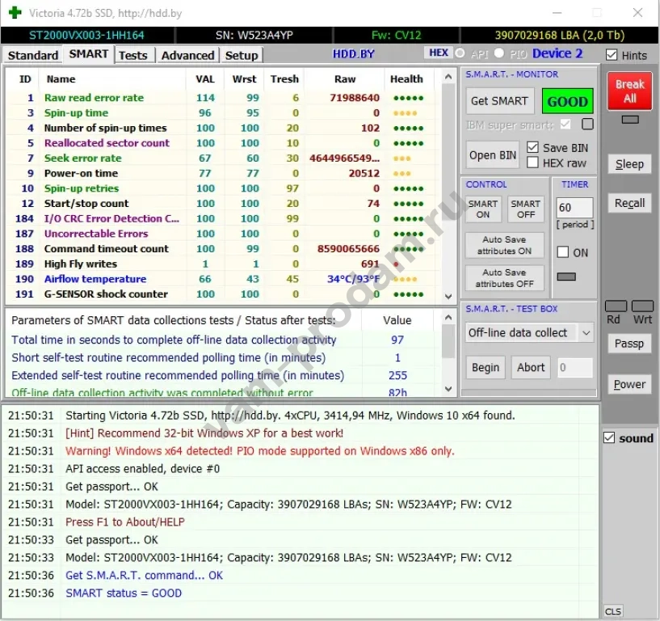Image resolution: width=660 pixels, height=621 pixels.
Task: Click the Recall button
Action: pos(629,204)
